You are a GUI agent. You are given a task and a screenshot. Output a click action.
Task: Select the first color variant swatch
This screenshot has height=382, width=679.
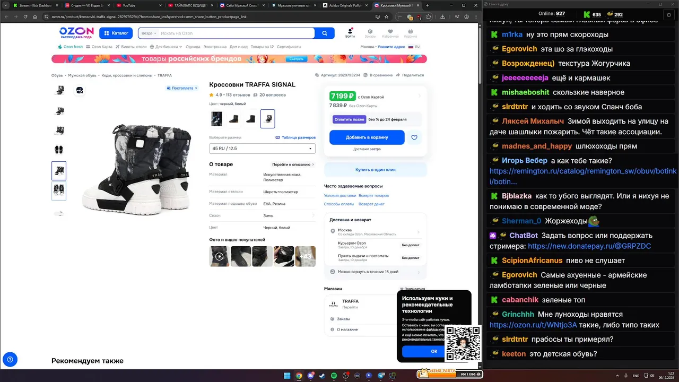216,119
